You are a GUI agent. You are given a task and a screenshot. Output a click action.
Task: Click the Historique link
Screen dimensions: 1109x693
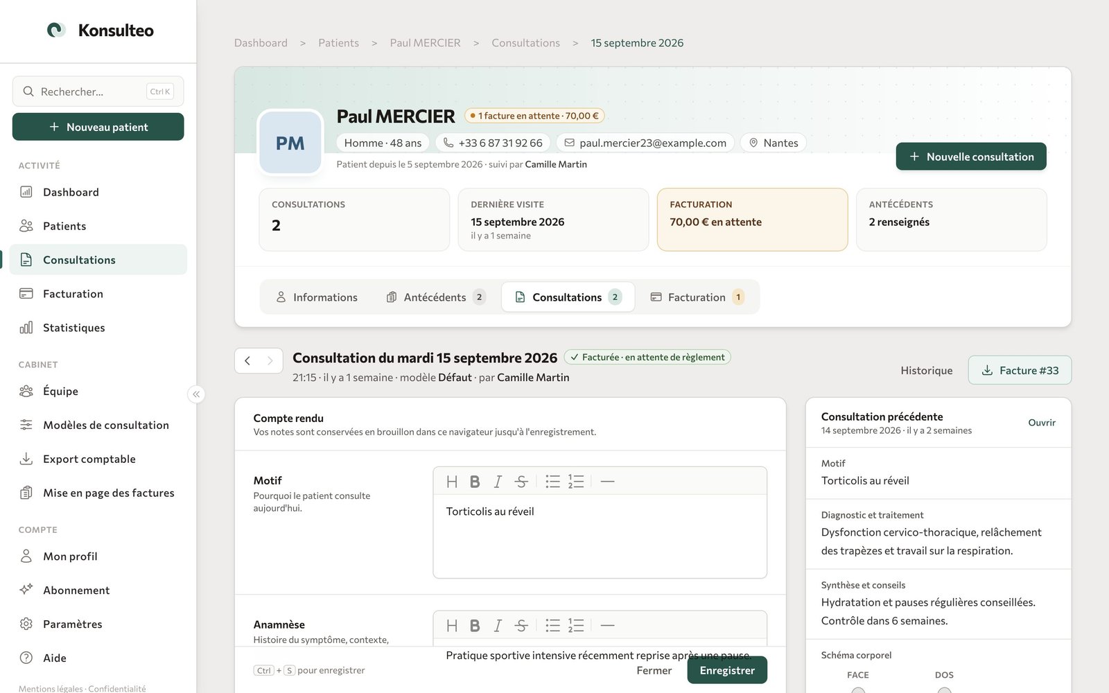pyautogui.click(x=927, y=371)
